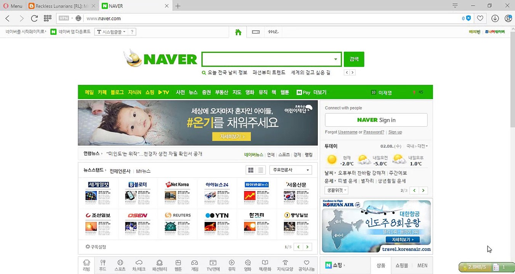Open the 주요언론사 dropdown
Screen dimensions: 515x274
coord(290,170)
